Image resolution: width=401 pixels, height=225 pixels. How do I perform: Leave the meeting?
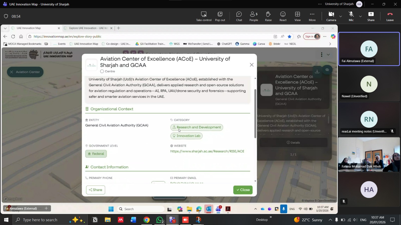390,16
